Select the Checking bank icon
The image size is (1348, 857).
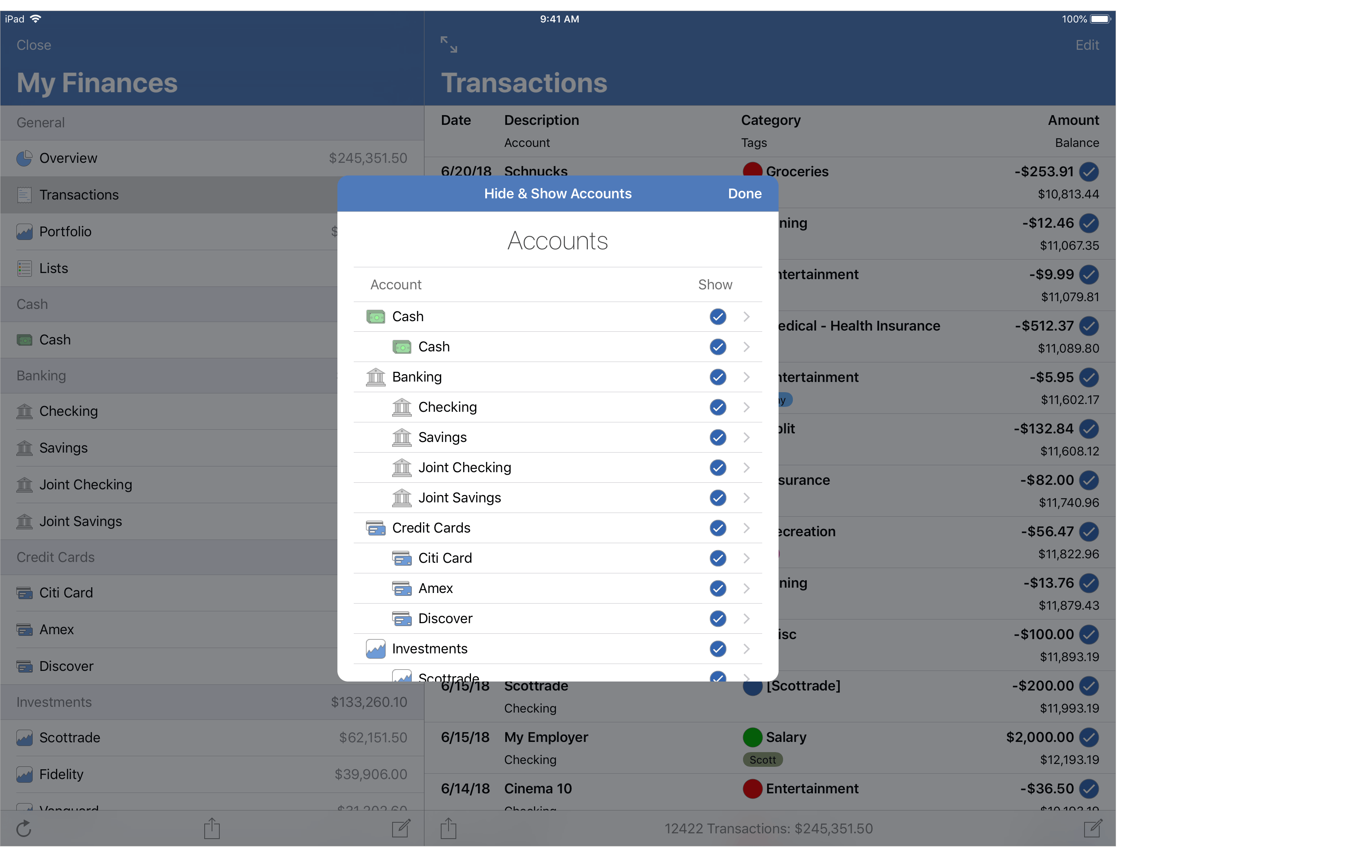tap(24, 411)
